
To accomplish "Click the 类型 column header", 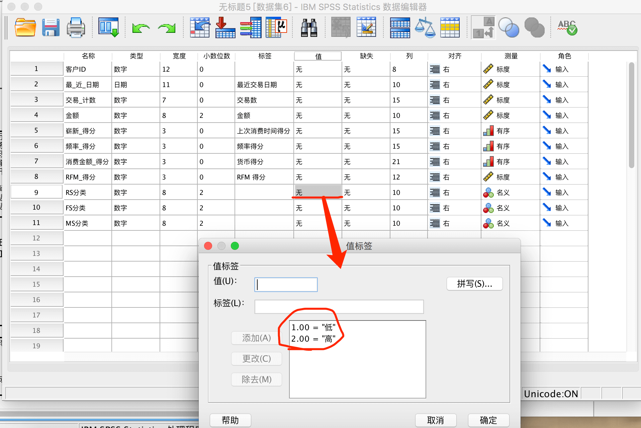I will click(136, 56).
